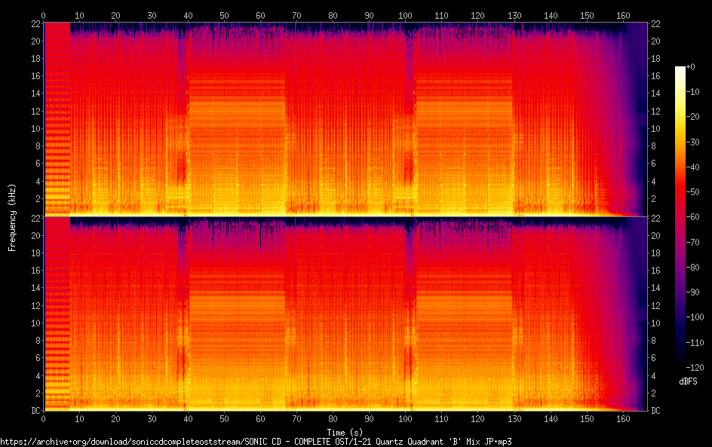
Task: Open the archive.org download URL at bottom
Action: point(256,442)
